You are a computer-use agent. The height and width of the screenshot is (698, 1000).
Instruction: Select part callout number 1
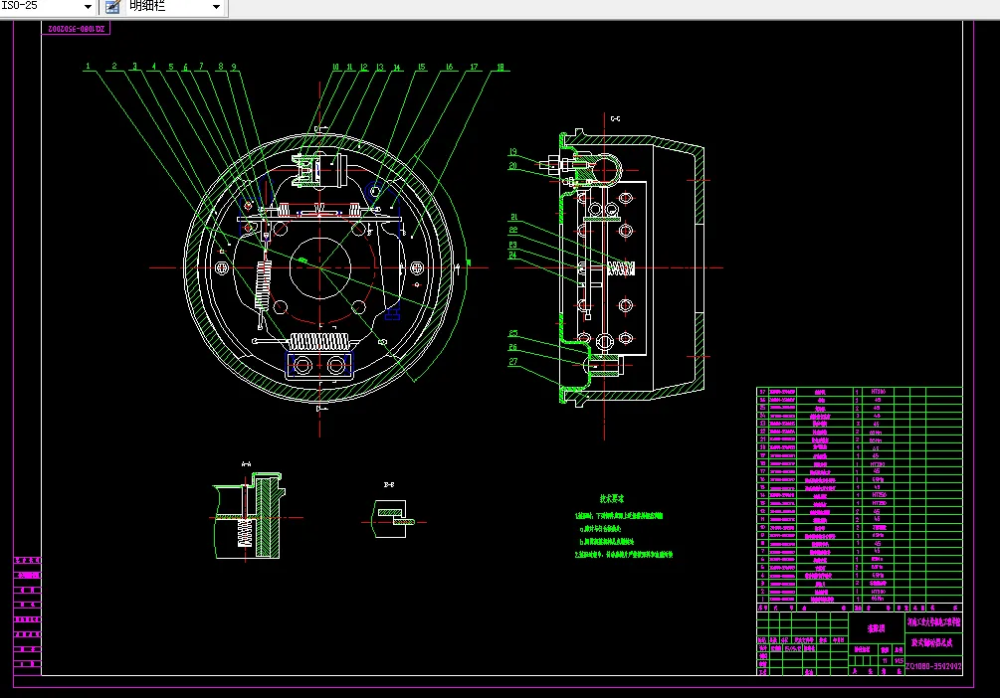pos(88,66)
